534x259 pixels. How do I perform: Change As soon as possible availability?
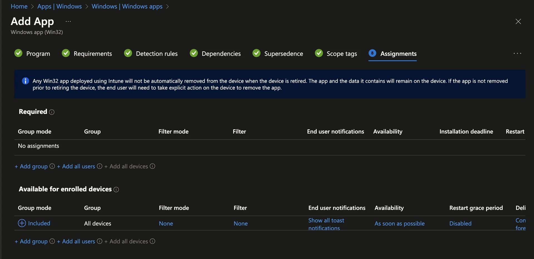point(400,223)
